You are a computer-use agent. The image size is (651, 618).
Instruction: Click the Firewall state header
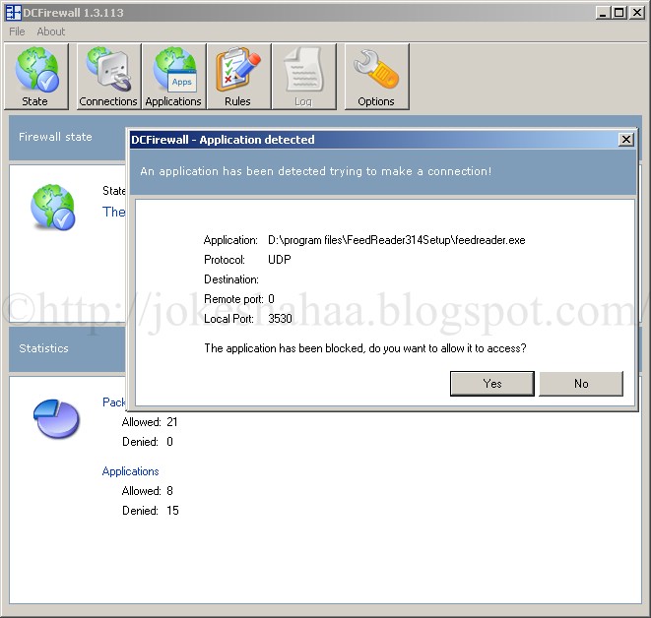55,137
